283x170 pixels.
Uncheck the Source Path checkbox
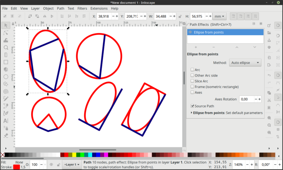click(x=192, y=106)
